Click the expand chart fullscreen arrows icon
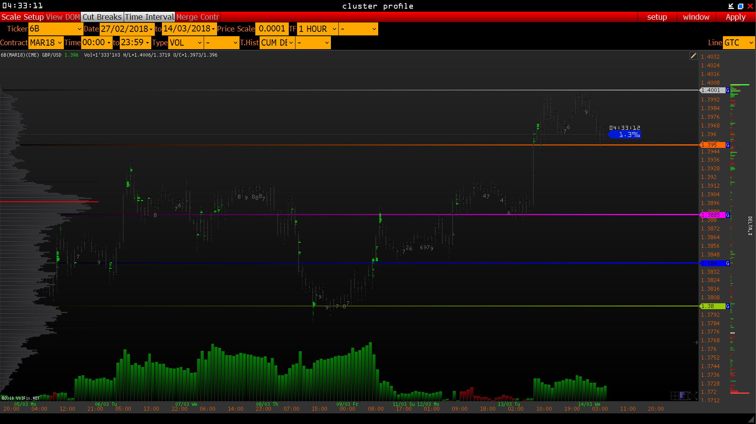The image size is (756, 424). coord(693,396)
